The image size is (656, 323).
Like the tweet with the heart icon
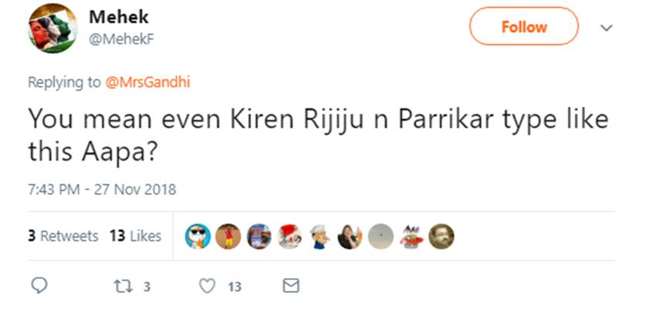pyautogui.click(x=207, y=286)
